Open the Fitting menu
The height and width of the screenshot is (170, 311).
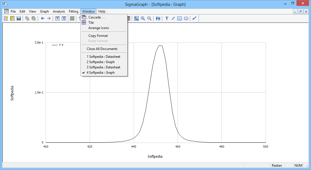click(73, 11)
